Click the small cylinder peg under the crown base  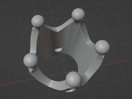71,90
